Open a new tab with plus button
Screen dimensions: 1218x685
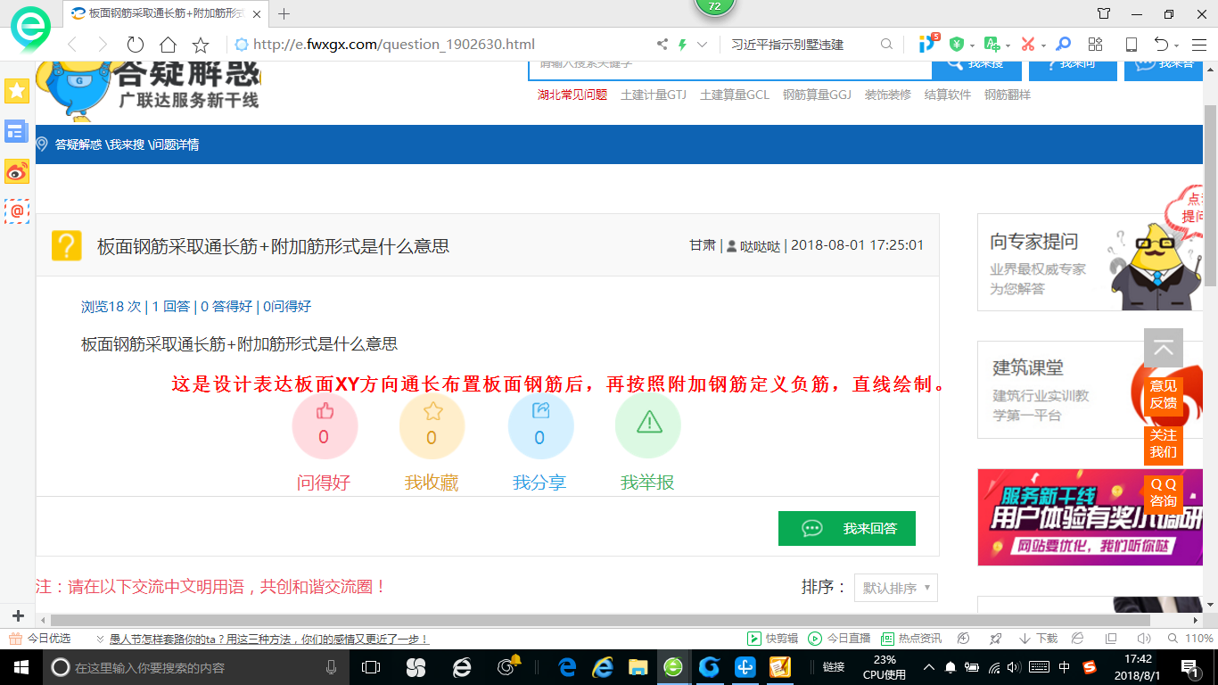pos(284,13)
